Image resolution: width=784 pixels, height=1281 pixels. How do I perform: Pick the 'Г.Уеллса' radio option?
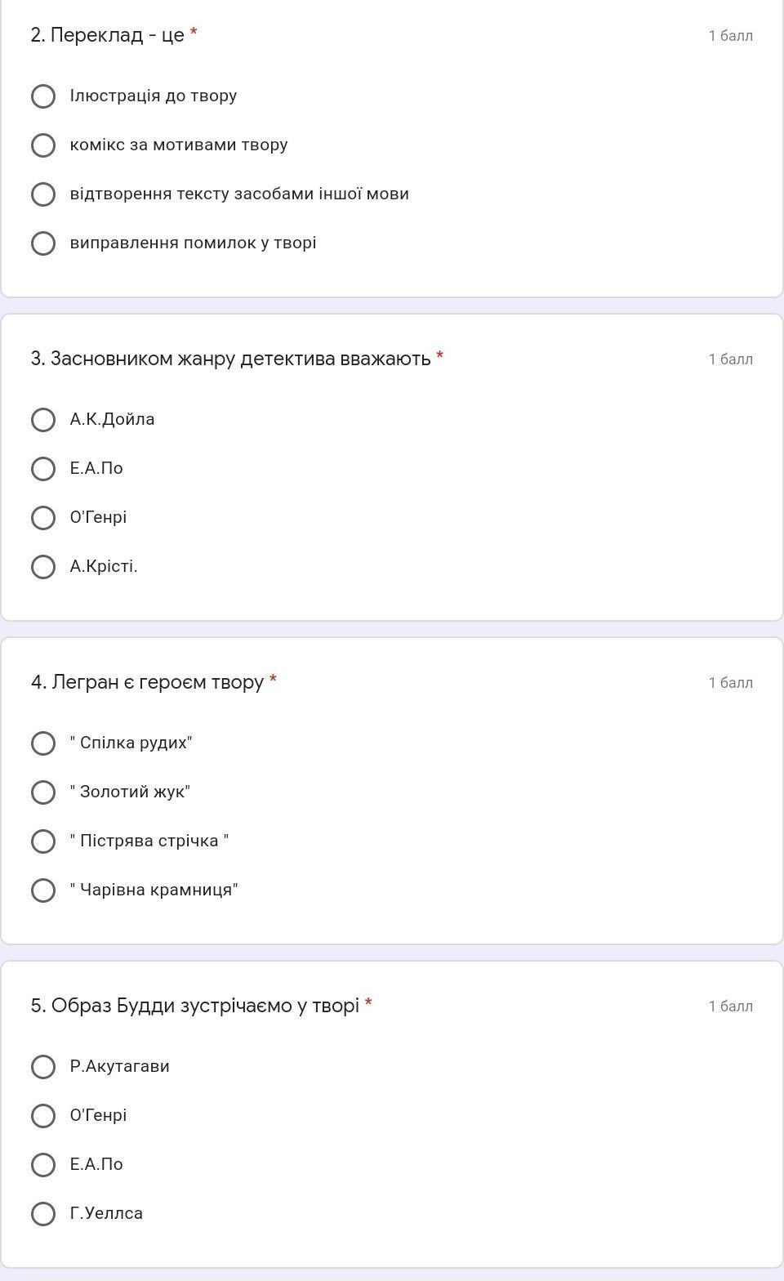(43, 1214)
